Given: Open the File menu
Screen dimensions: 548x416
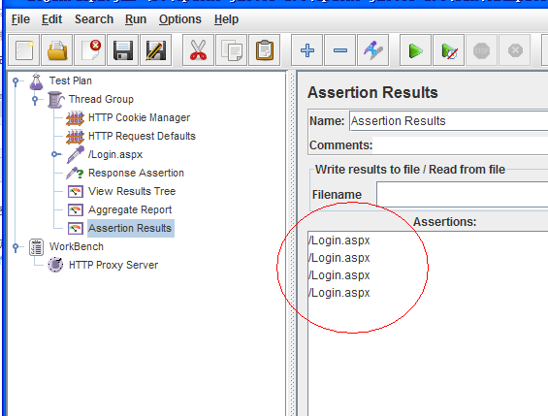Looking at the screenshot, I should (20, 19).
